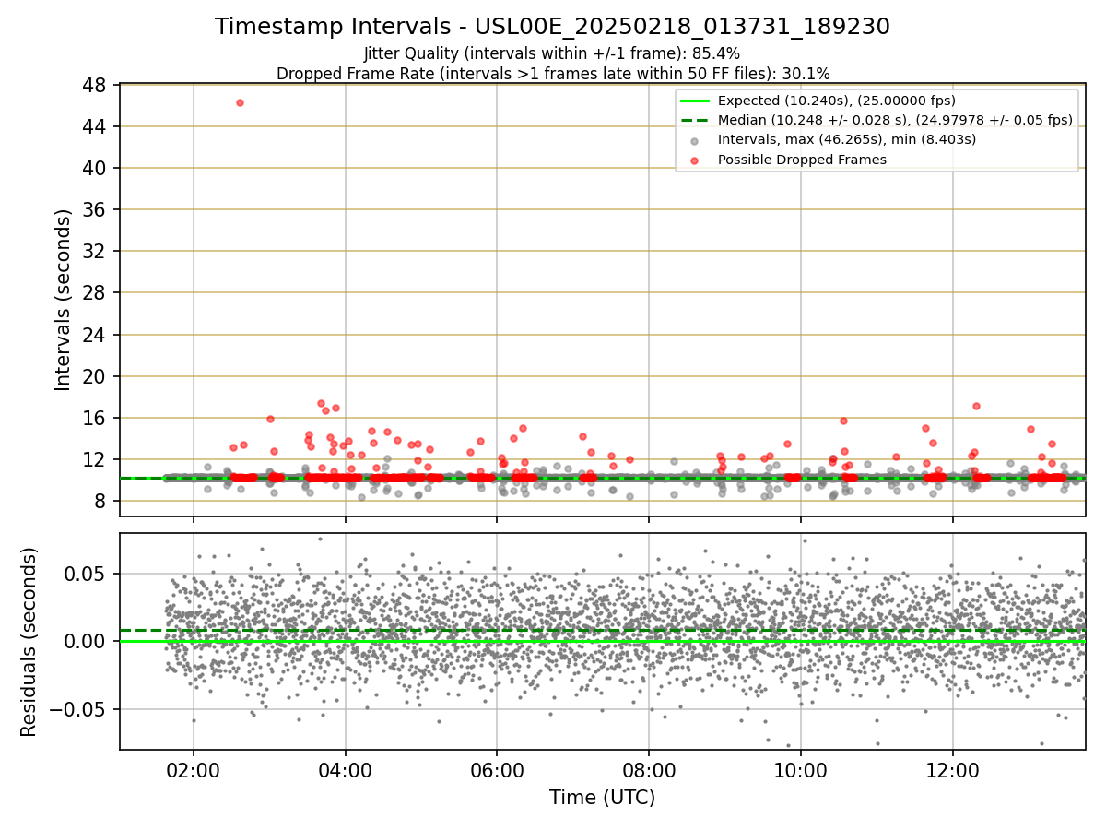Click the solid green line sample in legend
The height and width of the screenshot is (830, 1106).
point(694,101)
